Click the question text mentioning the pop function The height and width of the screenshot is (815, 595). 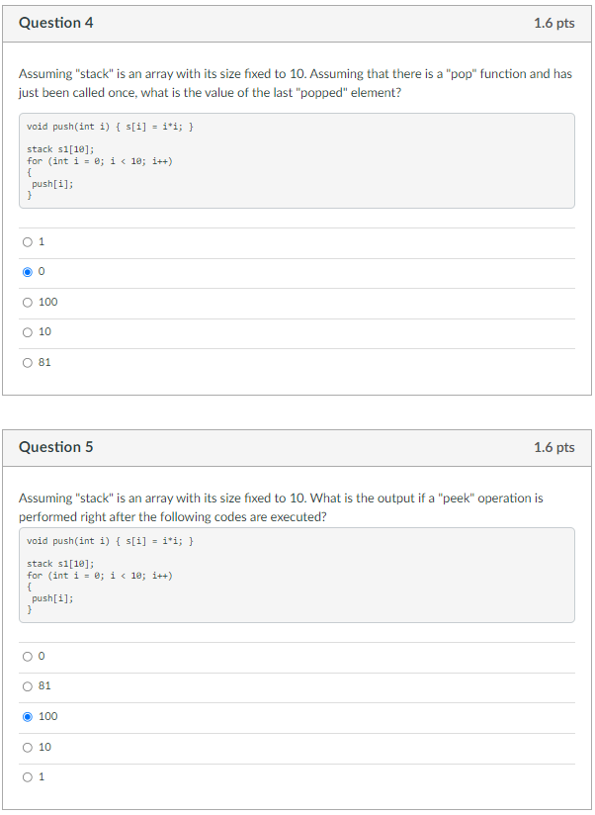pyautogui.click(x=297, y=83)
